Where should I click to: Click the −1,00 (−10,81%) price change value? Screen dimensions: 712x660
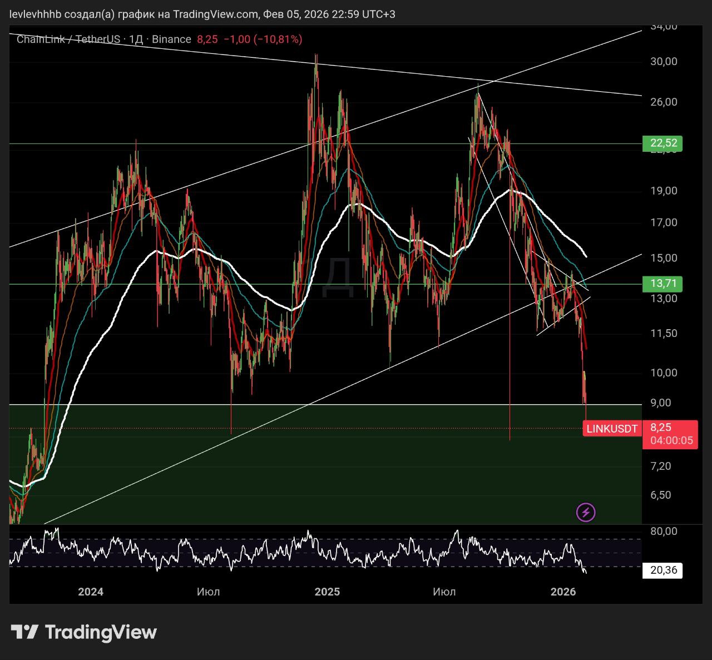pos(263,39)
